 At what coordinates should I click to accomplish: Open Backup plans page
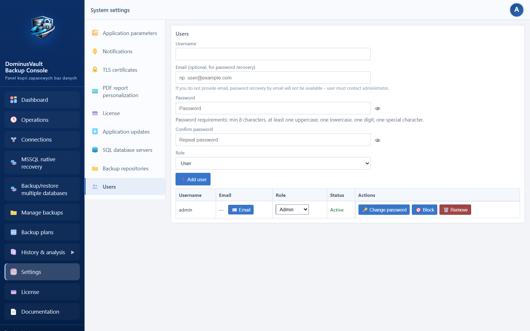point(42,232)
